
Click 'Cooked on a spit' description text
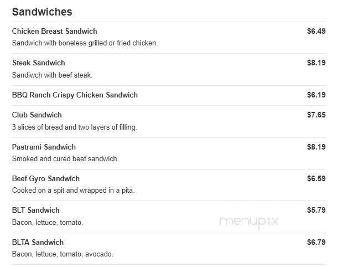(x=73, y=191)
